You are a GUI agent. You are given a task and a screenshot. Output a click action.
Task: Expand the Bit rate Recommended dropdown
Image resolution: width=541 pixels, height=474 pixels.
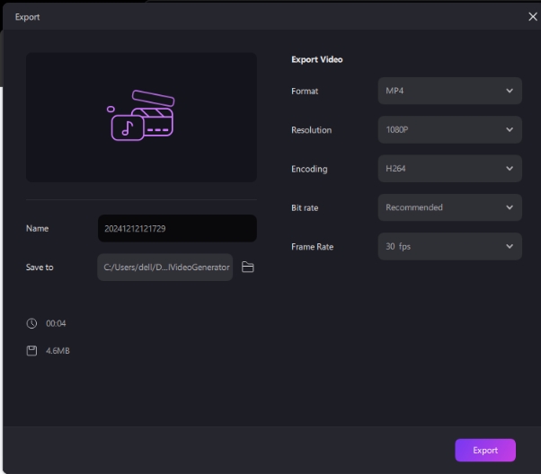tap(448, 207)
